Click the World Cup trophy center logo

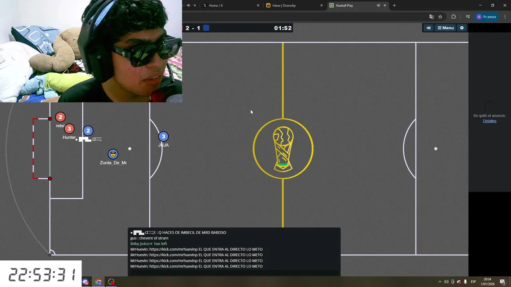tap(283, 149)
